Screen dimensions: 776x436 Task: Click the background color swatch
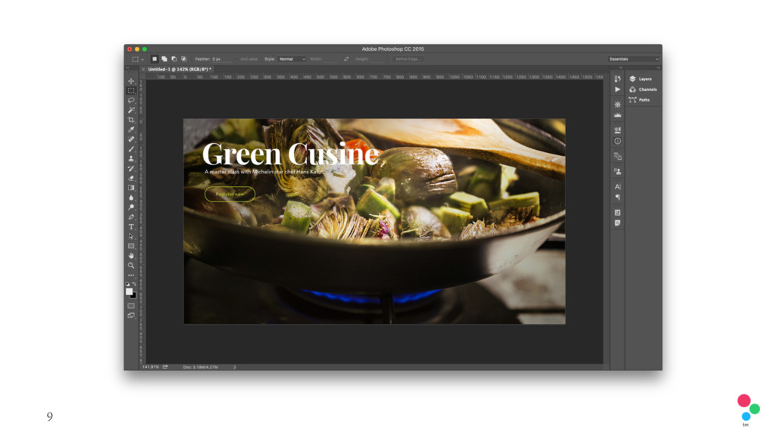134,296
